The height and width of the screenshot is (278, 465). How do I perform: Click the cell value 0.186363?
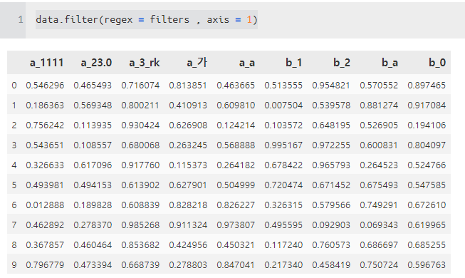coord(45,105)
